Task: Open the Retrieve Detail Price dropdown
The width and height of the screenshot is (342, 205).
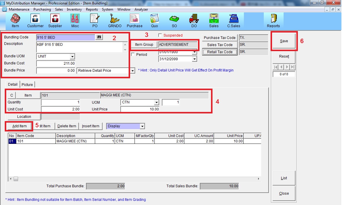Action: click(x=132, y=71)
